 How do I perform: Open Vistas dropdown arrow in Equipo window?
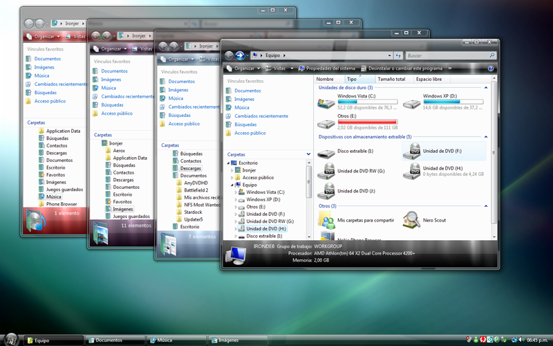coord(292,69)
